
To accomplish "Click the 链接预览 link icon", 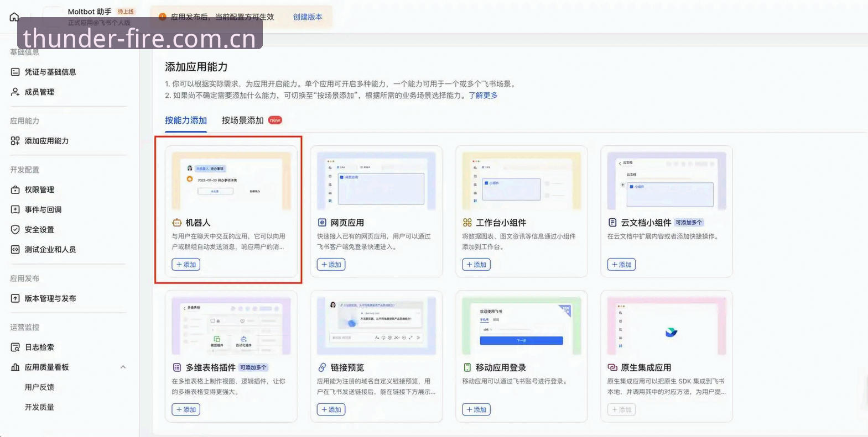I will pyautogui.click(x=322, y=367).
